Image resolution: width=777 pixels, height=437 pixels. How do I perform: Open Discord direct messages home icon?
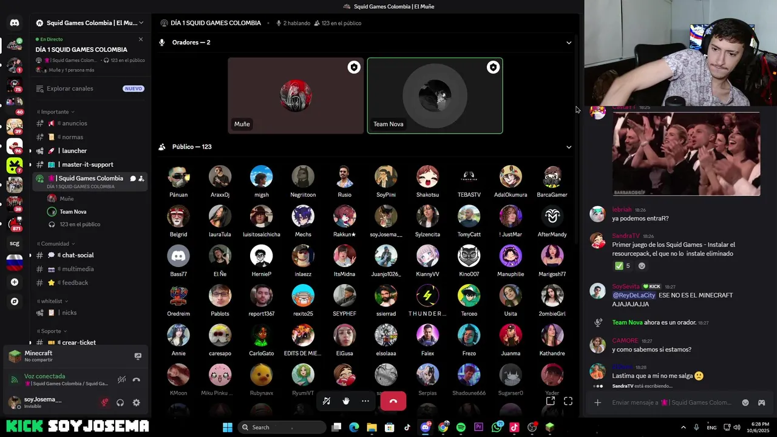(15, 23)
